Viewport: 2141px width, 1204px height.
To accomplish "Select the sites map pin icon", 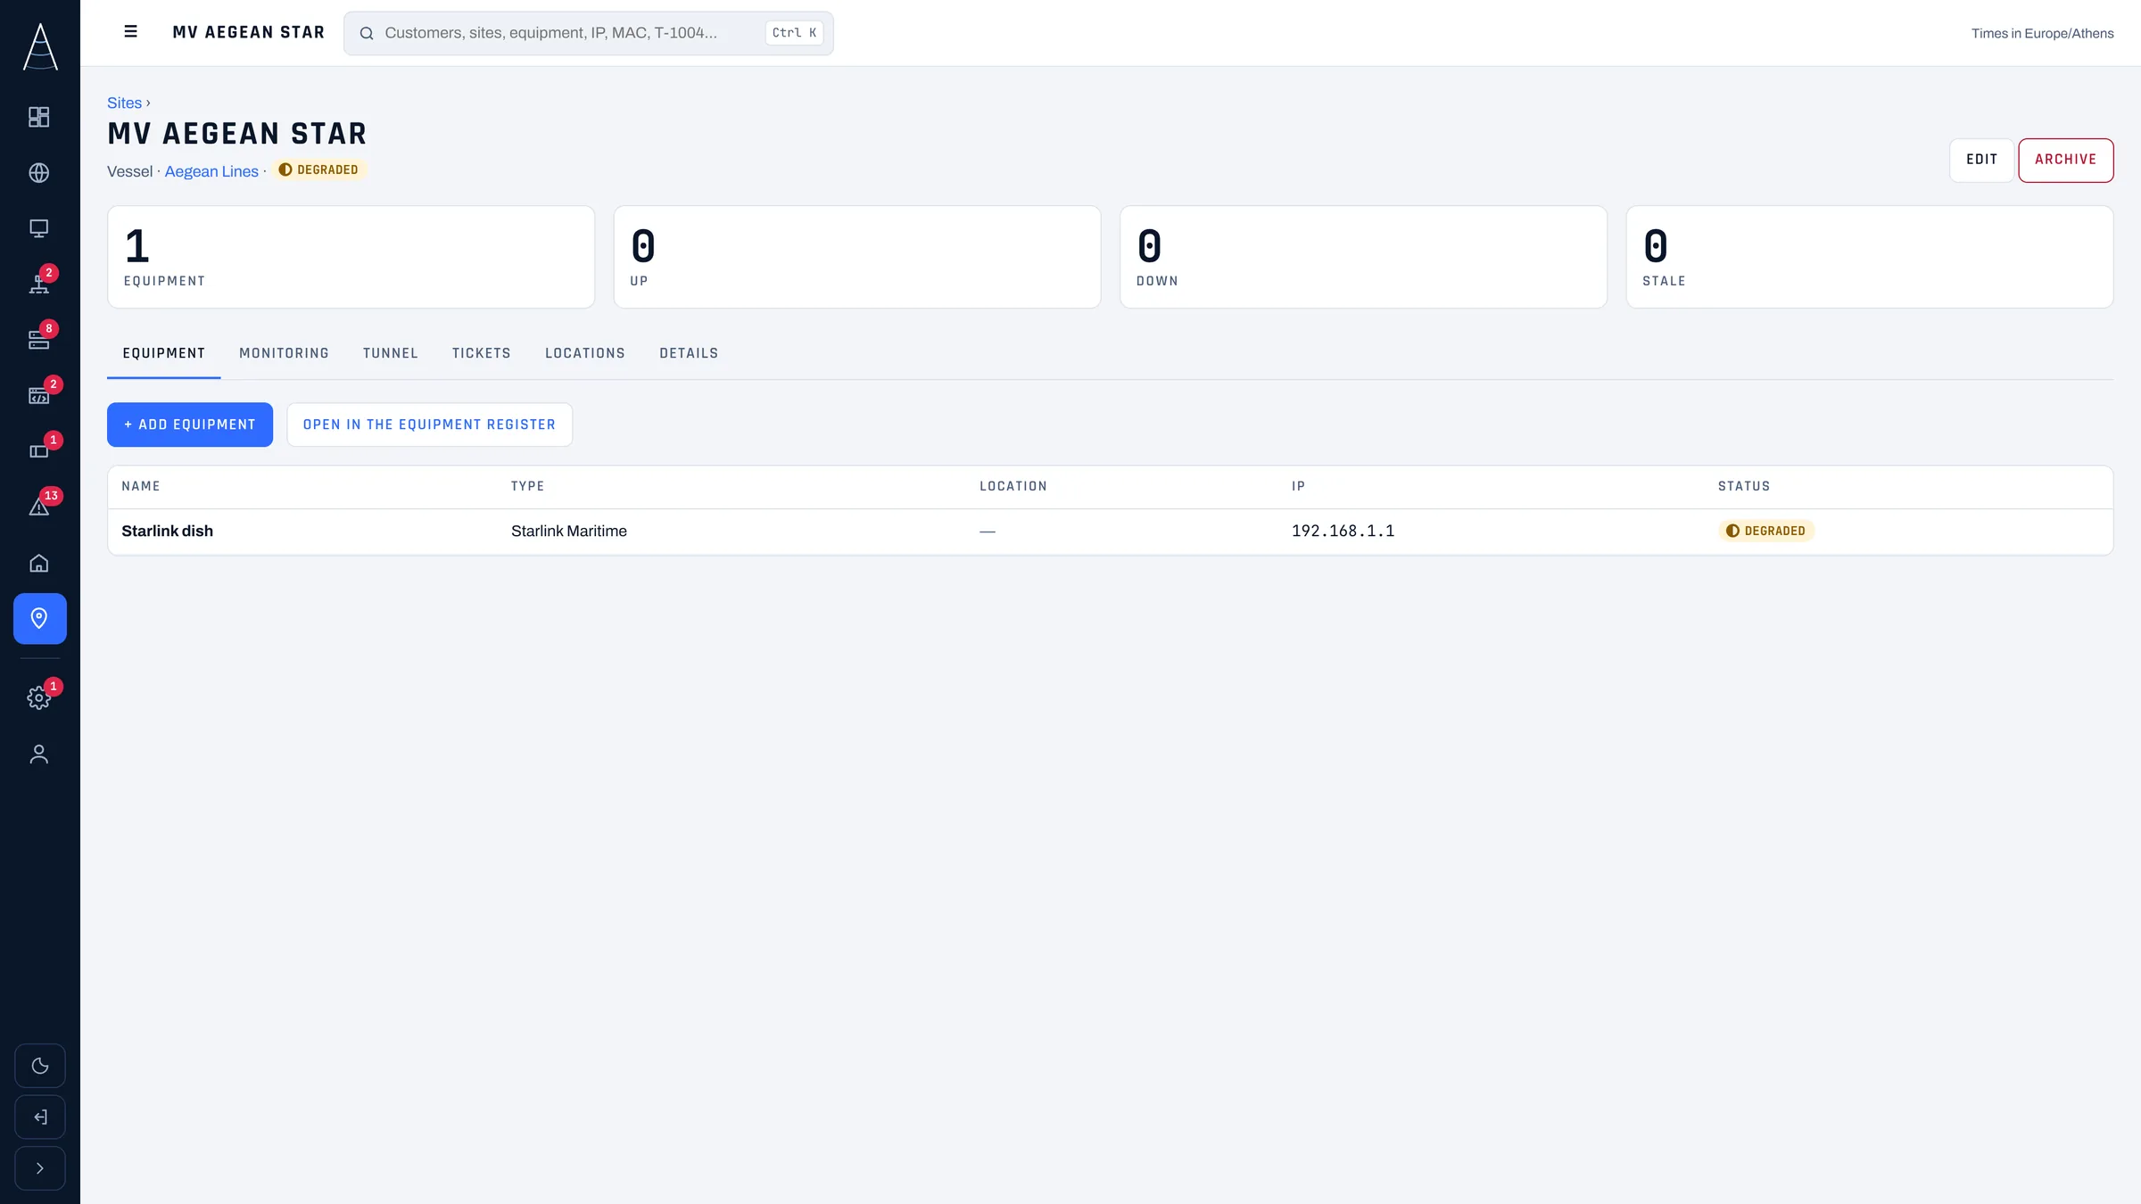I will [39, 618].
